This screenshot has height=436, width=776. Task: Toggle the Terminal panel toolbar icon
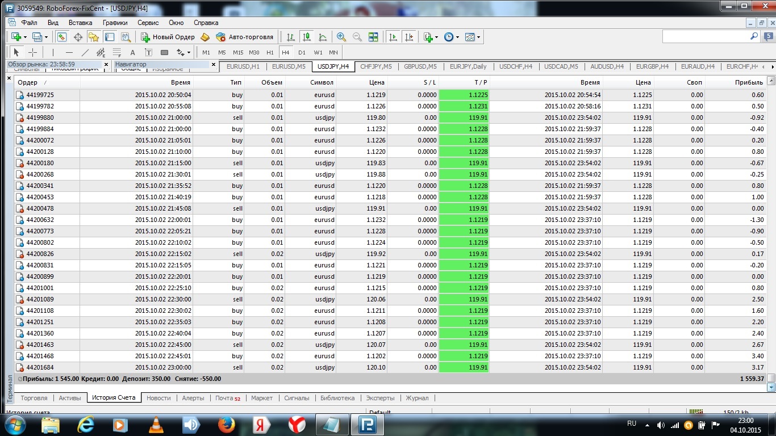(x=110, y=37)
